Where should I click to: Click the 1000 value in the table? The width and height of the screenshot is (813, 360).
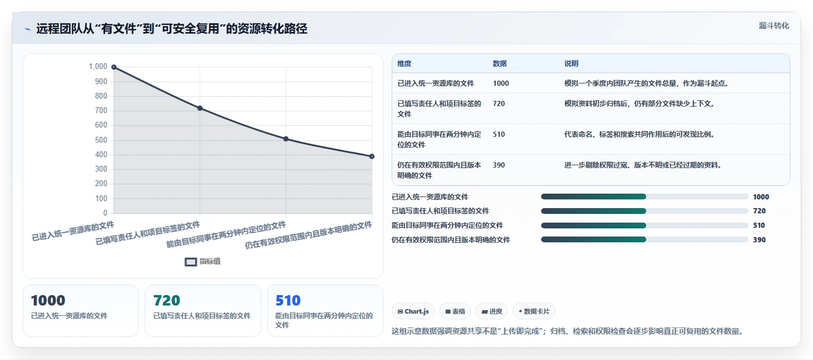[501, 83]
